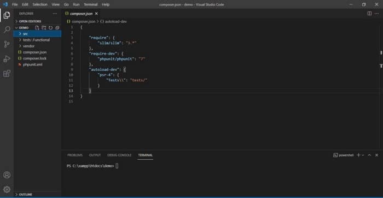Select the TERMINAL panel tab
Image resolution: width=383 pixels, height=198 pixels.
146,155
